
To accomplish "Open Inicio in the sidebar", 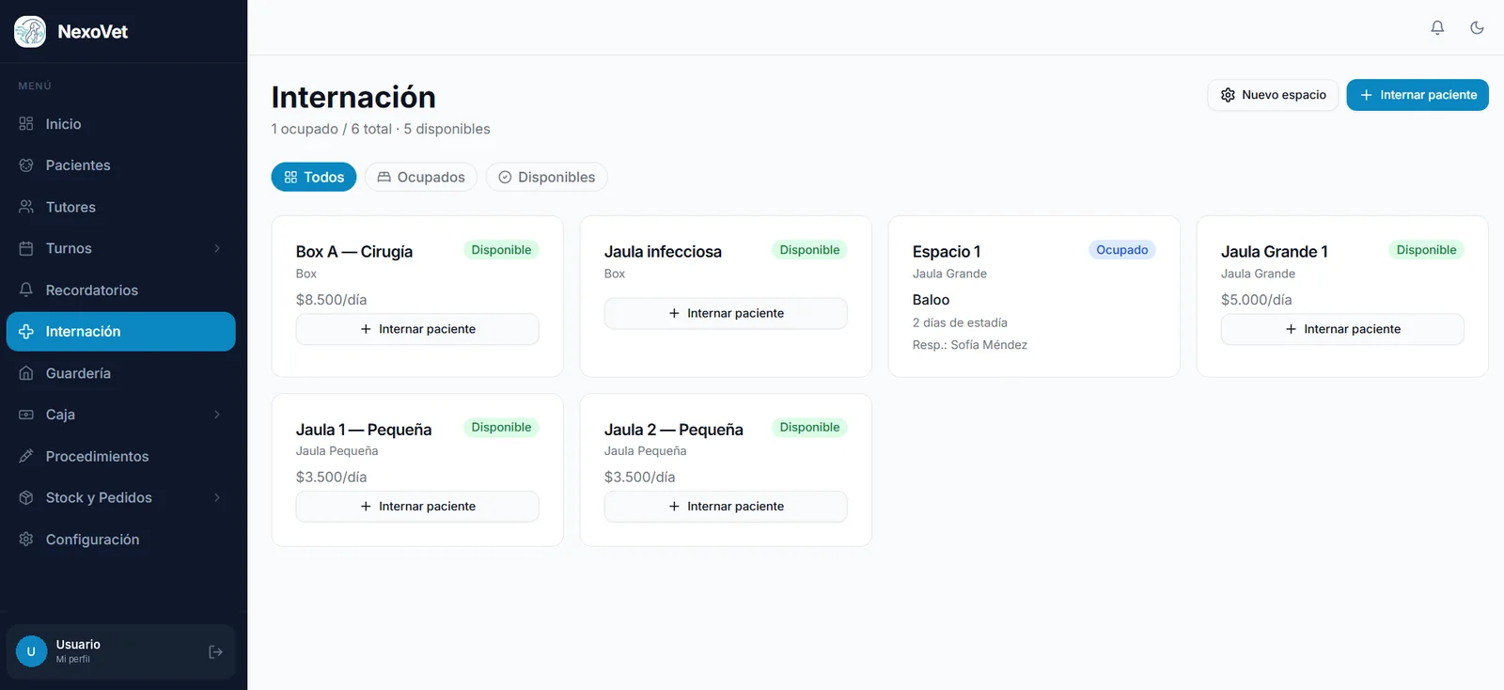I will 120,124.
